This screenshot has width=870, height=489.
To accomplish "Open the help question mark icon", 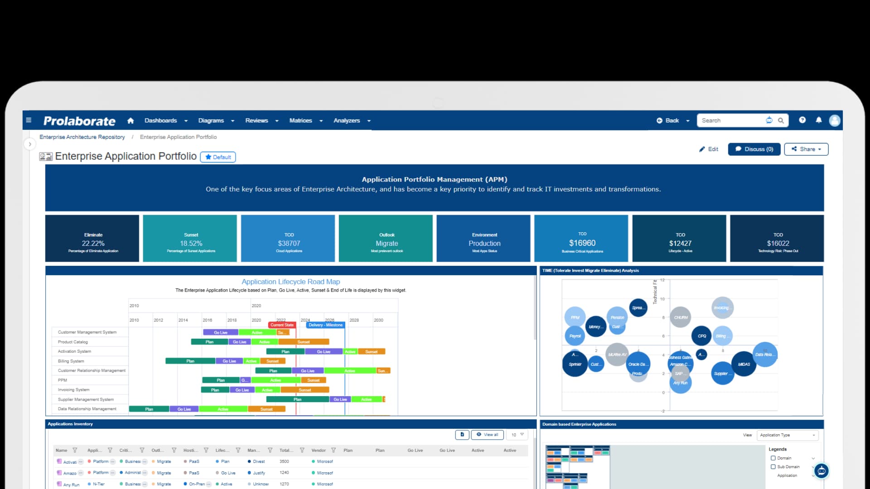I will (x=802, y=120).
